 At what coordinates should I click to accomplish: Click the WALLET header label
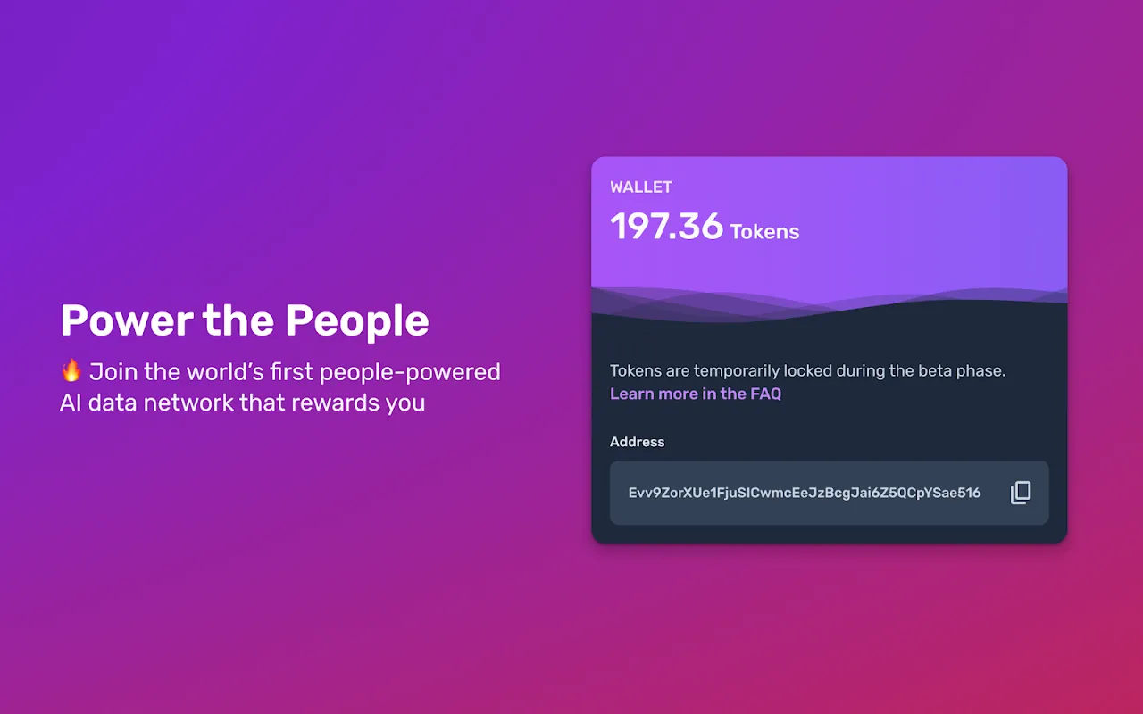point(640,187)
